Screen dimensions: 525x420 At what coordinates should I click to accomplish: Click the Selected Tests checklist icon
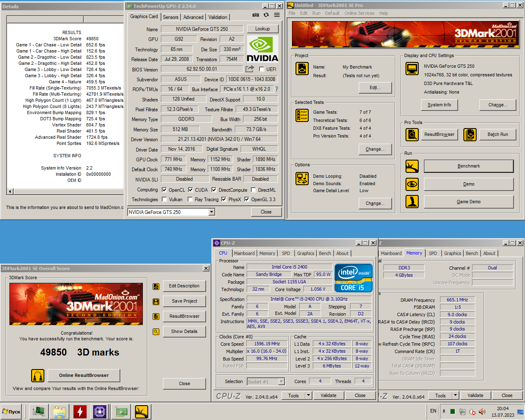tap(302, 115)
